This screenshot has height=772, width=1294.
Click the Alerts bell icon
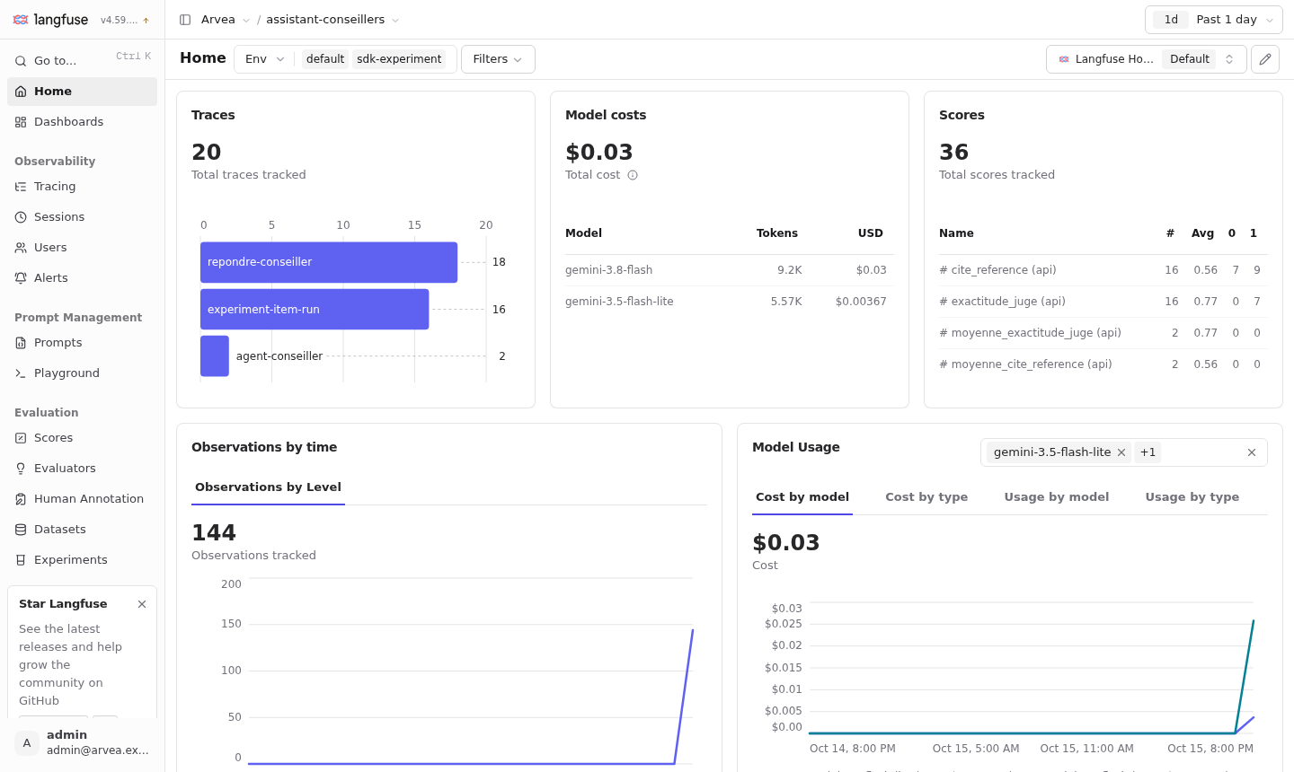pyautogui.click(x=21, y=278)
